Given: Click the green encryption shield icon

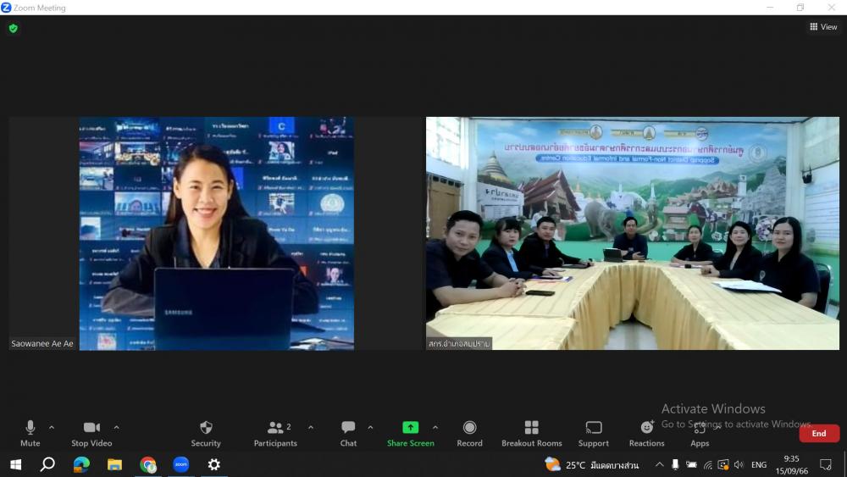Looking at the screenshot, I should (14, 28).
